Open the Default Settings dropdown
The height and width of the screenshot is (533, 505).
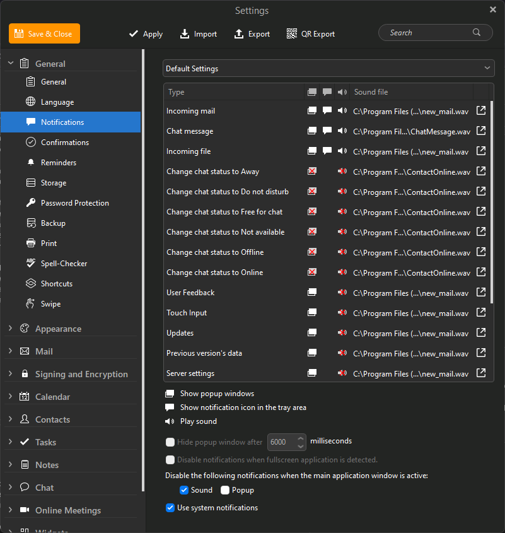328,68
